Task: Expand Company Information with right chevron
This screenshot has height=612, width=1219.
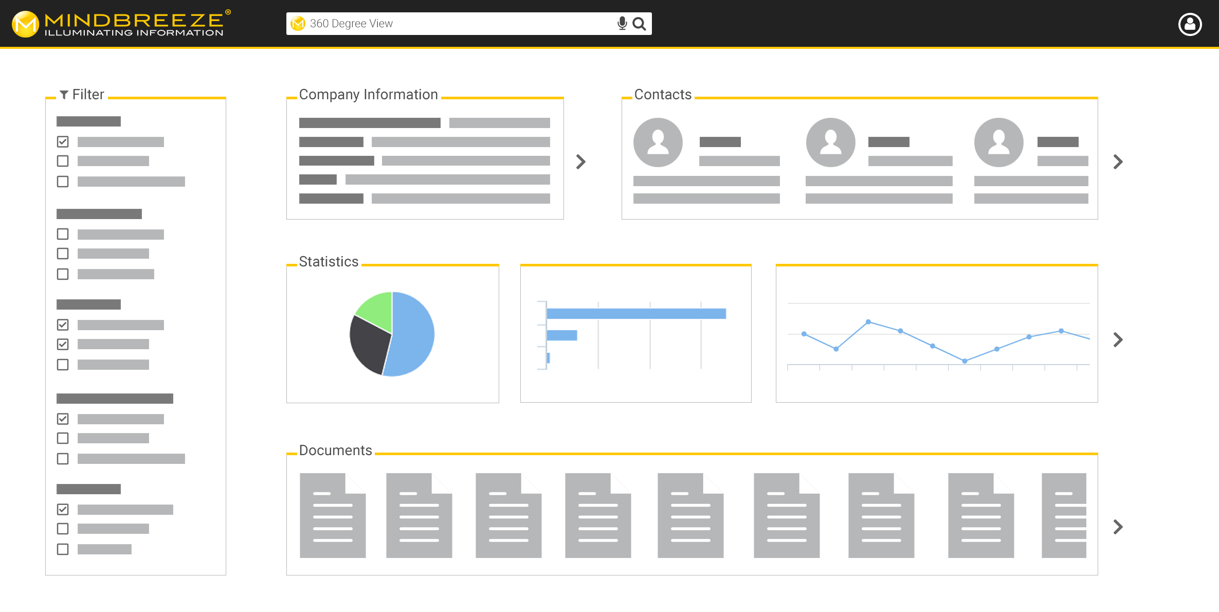Action: tap(580, 162)
